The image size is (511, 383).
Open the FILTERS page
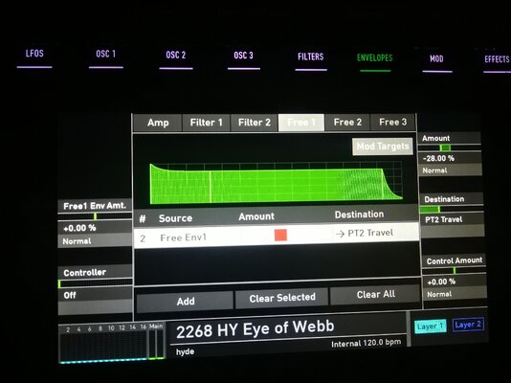tap(311, 57)
